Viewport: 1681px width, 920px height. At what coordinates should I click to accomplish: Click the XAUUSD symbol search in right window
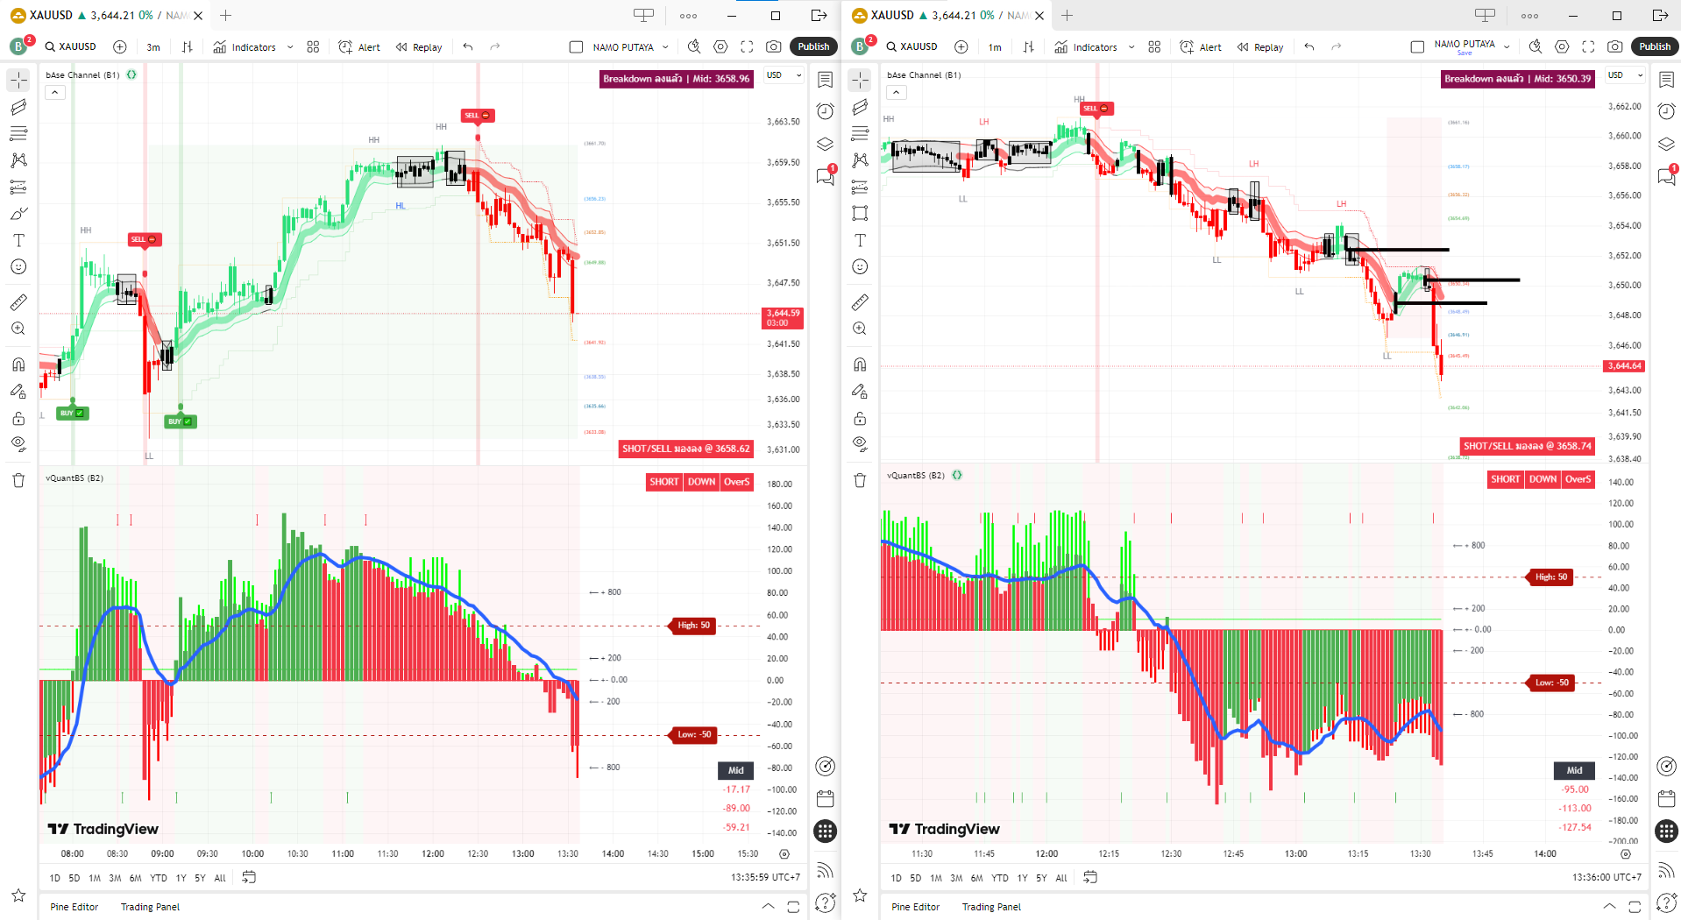click(x=911, y=47)
